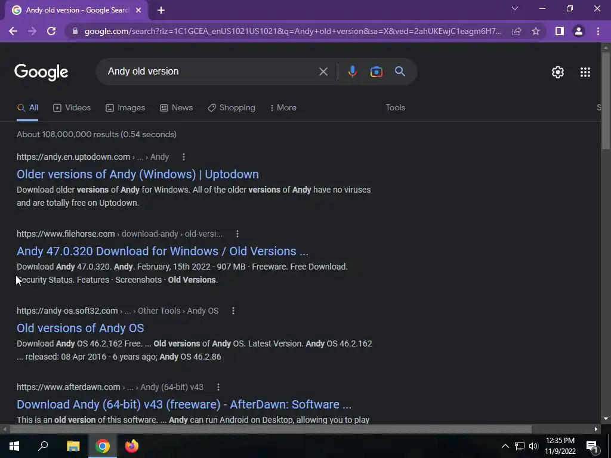The image size is (611, 458).
Task: Focus the Andy old version search field
Action: coord(211,72)
